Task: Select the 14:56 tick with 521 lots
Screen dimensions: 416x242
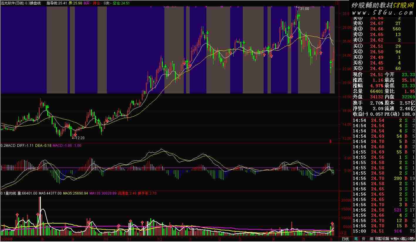Action: click(x=384, y=210)
